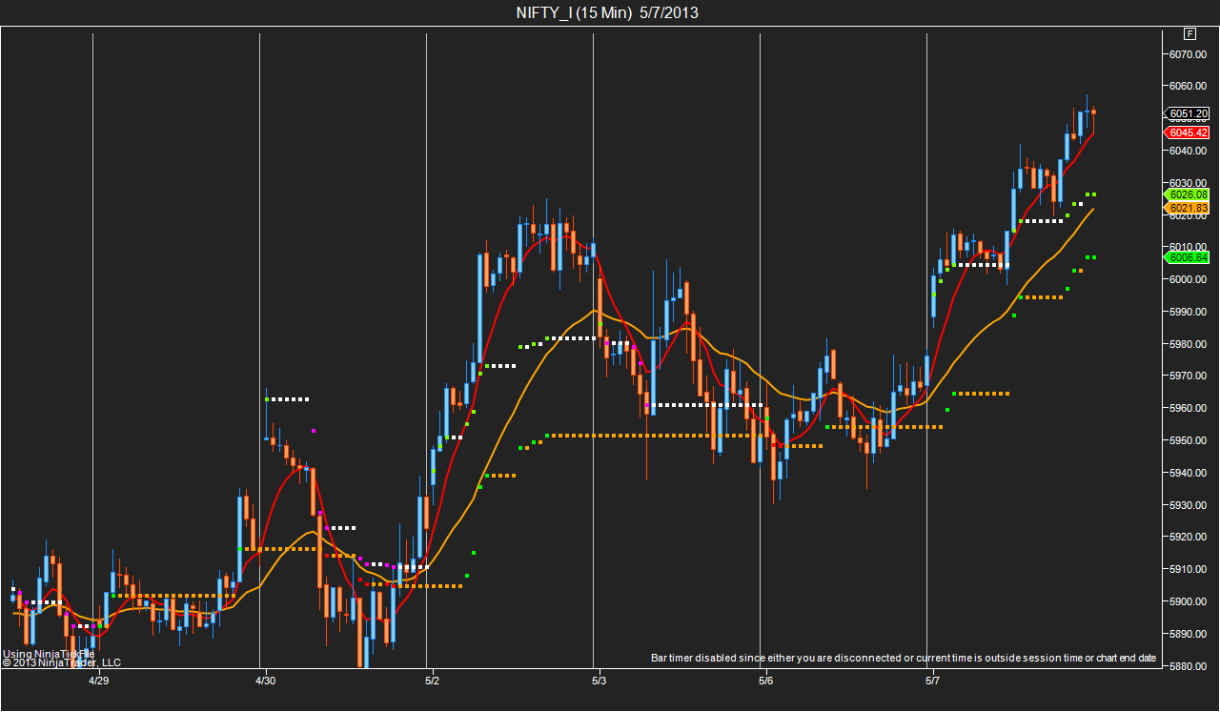Click the 'Bar timer disabled' status message
1220x712 pixels.
coord(904,659)
